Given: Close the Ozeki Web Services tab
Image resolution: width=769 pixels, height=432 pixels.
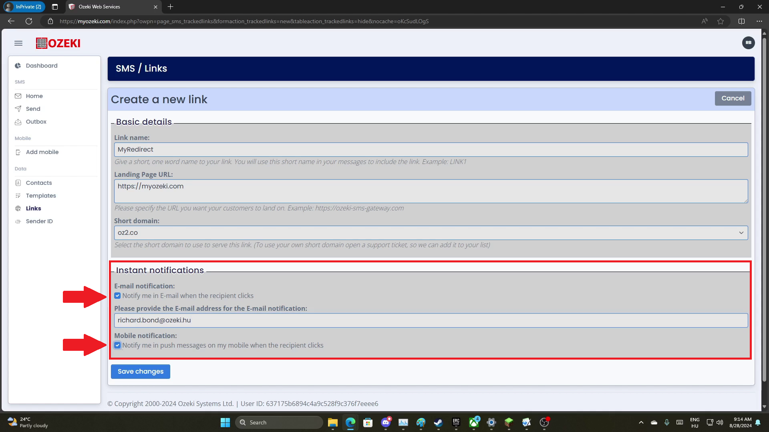Looking at the screenshot, I should click(x=155, y=7).
